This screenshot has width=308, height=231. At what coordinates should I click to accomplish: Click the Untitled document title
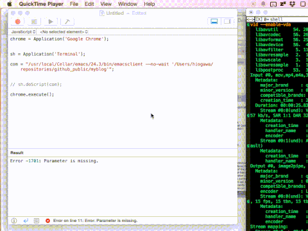point(115,13)
